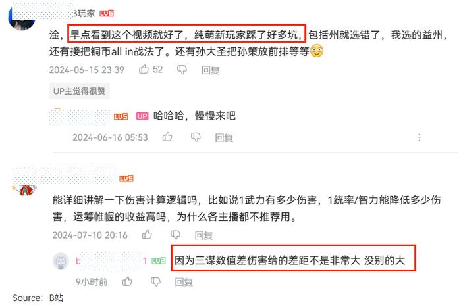Like the reply posted 9小时前

tap(127, 281)
